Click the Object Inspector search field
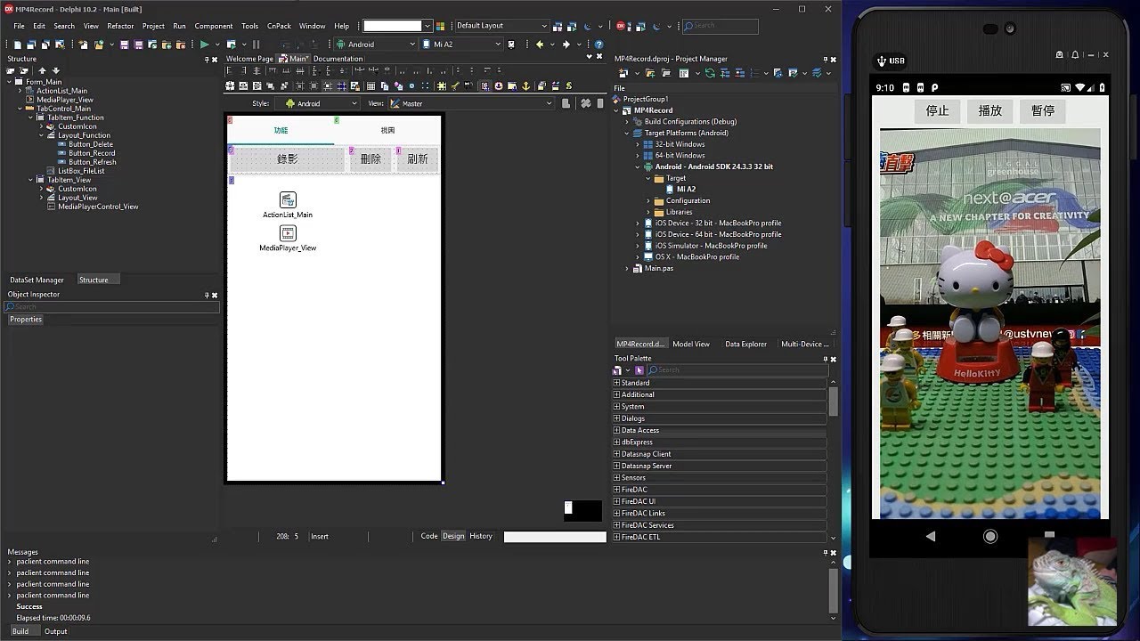 click(112, 307)
